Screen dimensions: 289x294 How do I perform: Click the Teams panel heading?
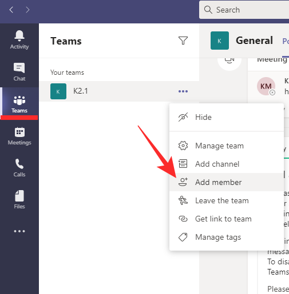click(x=66, y=41)
